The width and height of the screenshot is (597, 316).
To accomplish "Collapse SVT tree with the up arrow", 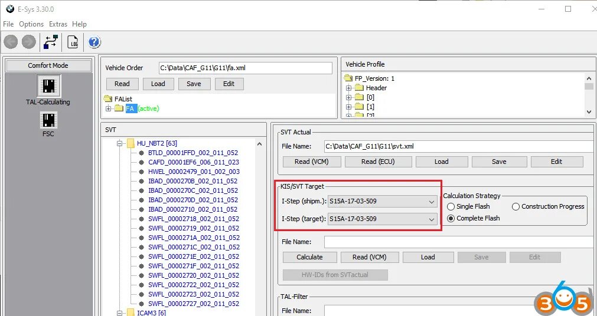I will tap(260, 144).
